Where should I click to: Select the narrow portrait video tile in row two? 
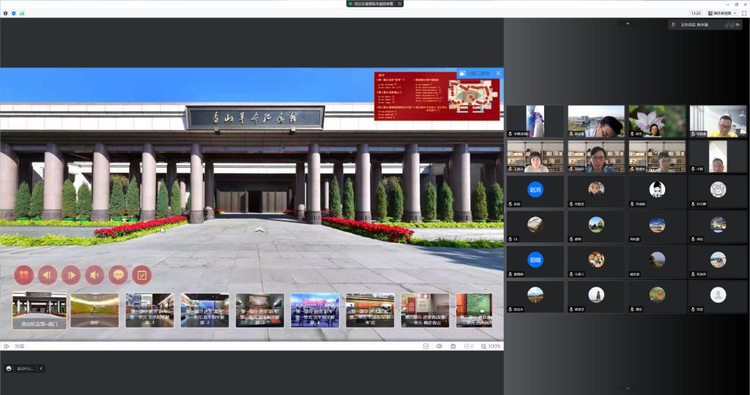tap(718, 157)
